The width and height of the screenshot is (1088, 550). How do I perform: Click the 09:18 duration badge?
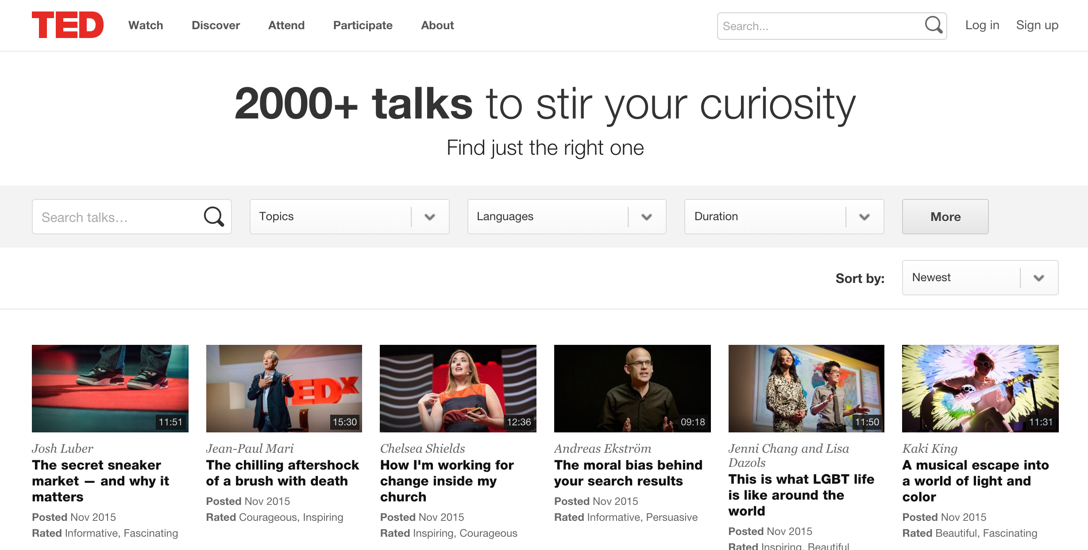pyautogui.click(x=693, y=422)
